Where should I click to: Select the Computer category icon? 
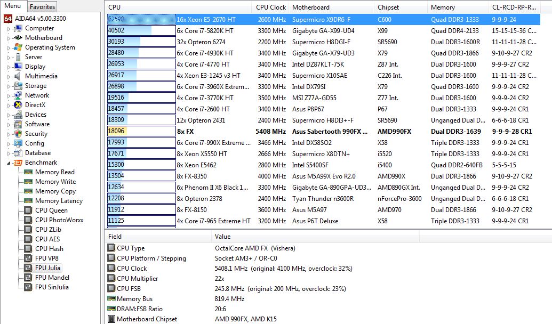[18, 28]
